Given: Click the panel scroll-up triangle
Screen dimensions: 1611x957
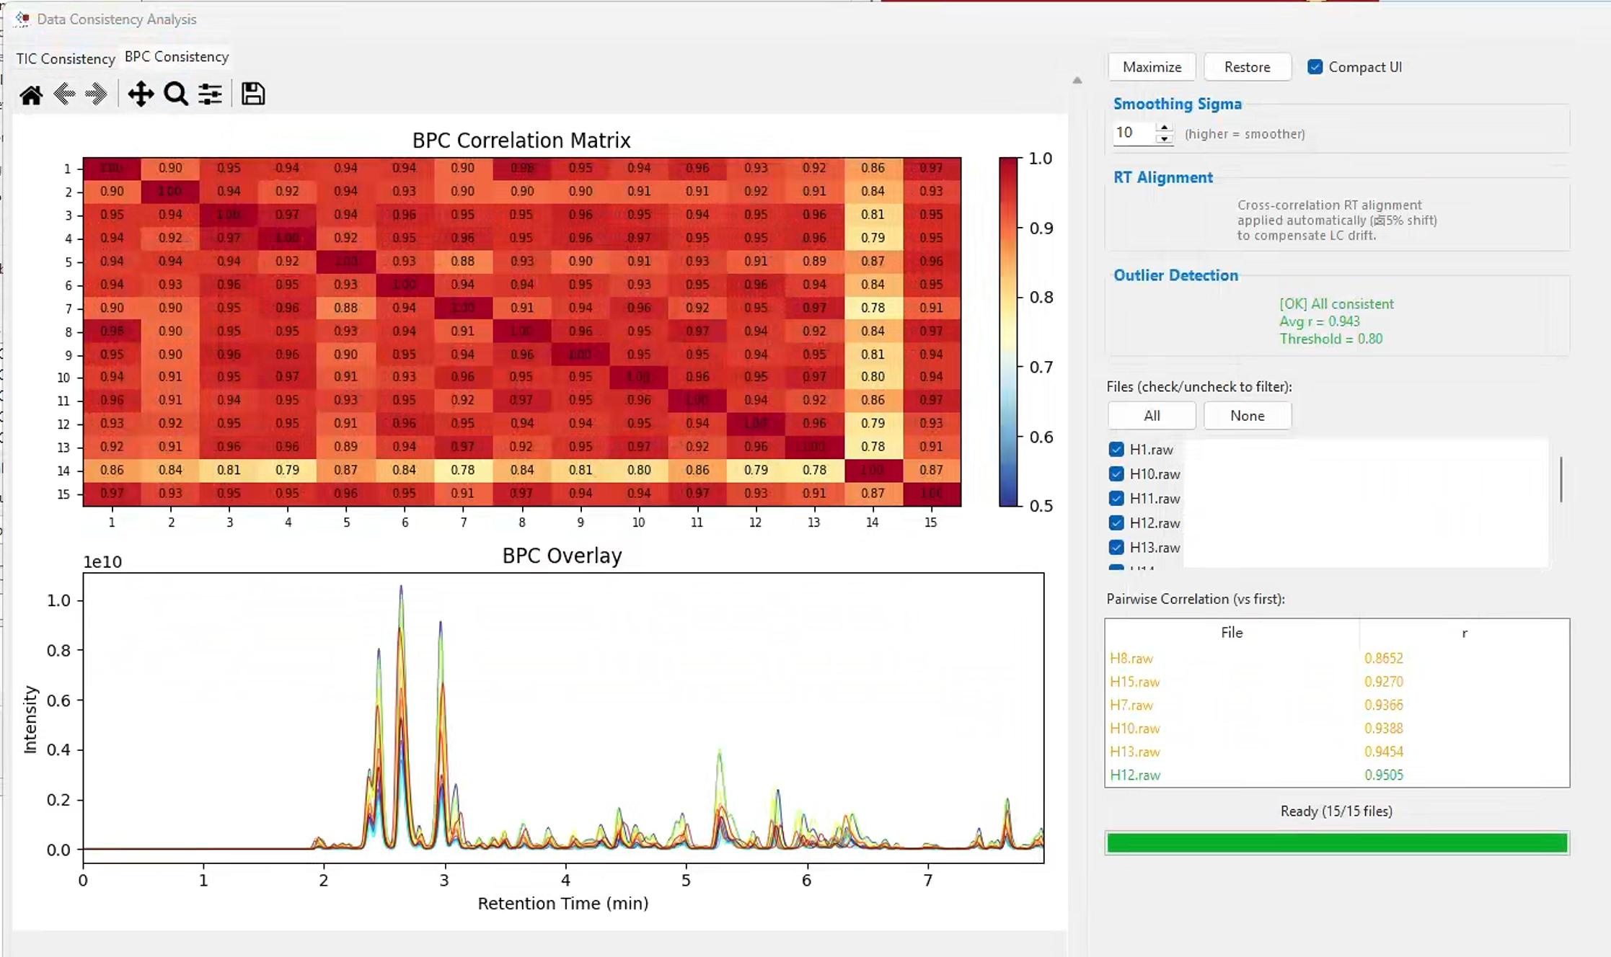Looking at the screenshot, I should click(x=1077, y=81).
